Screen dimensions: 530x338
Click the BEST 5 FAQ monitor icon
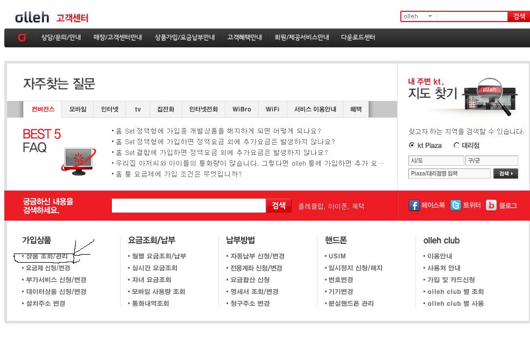tap(79, 161)
